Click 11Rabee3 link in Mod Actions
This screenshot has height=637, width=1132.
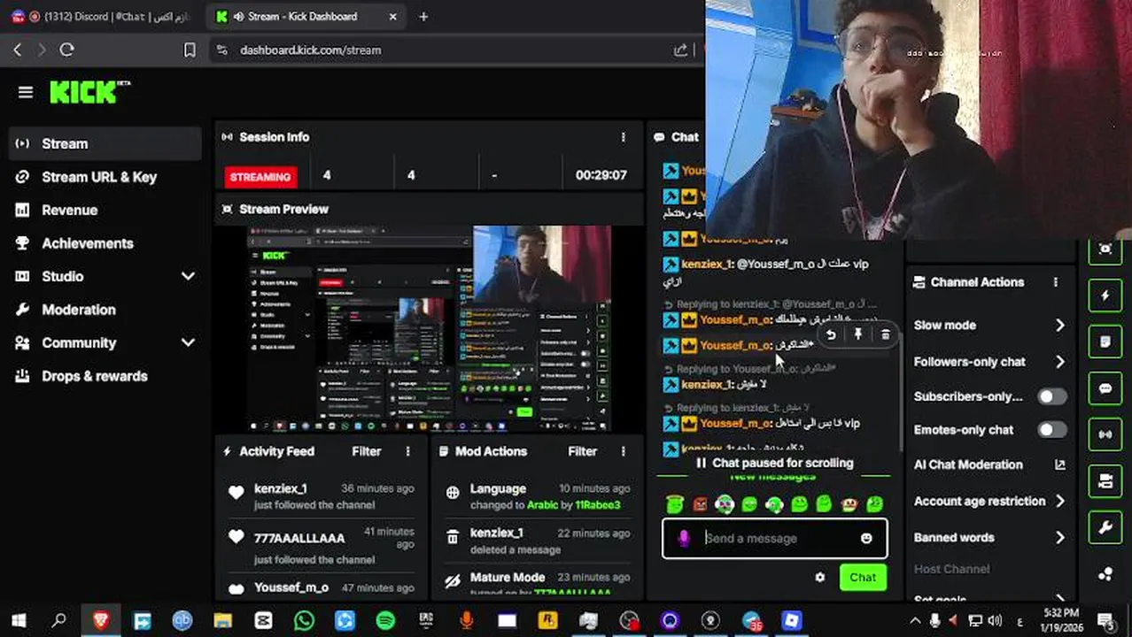click(598, 505)
